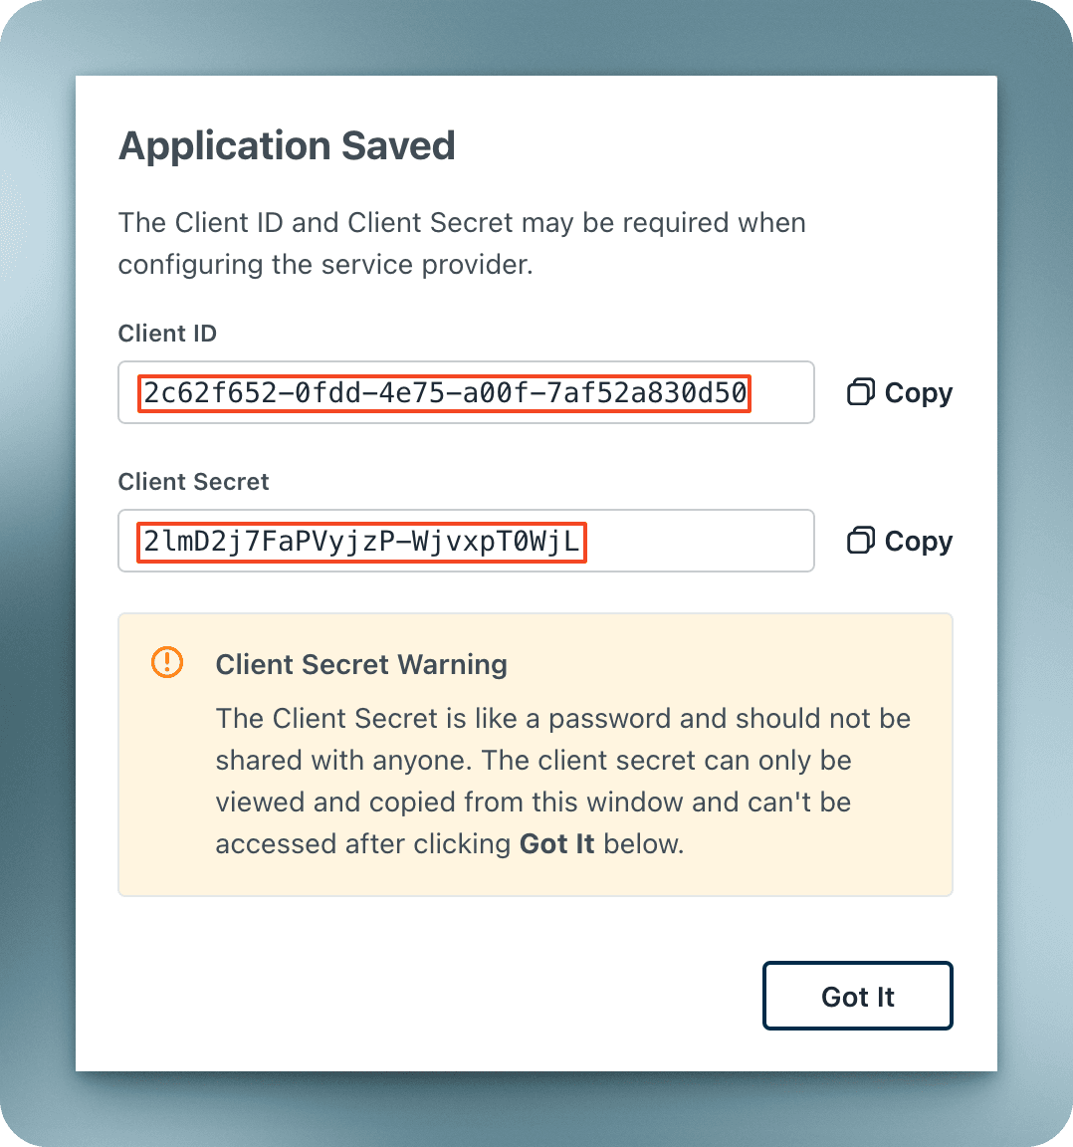Screen dimensions: 1073x1147
Task: Select the duplicate-pages icon next to Client ID
Action: point(862,391)
